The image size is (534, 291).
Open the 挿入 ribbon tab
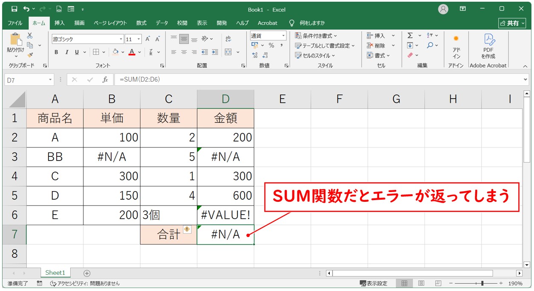[60, 23]
